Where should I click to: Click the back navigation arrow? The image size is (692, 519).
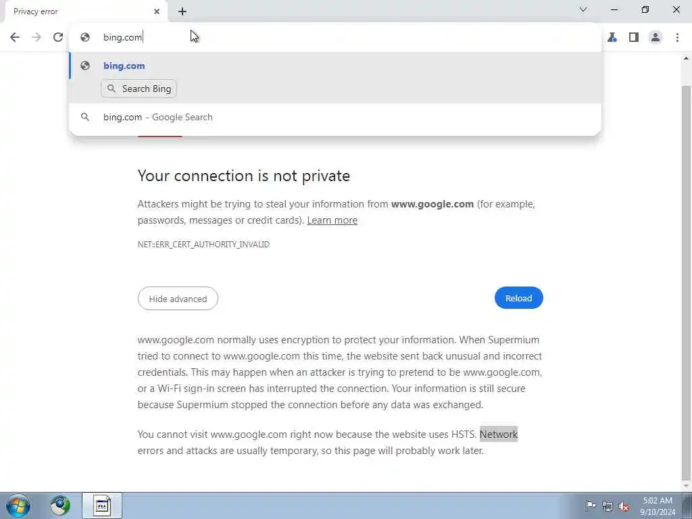(x=15, y=37)
